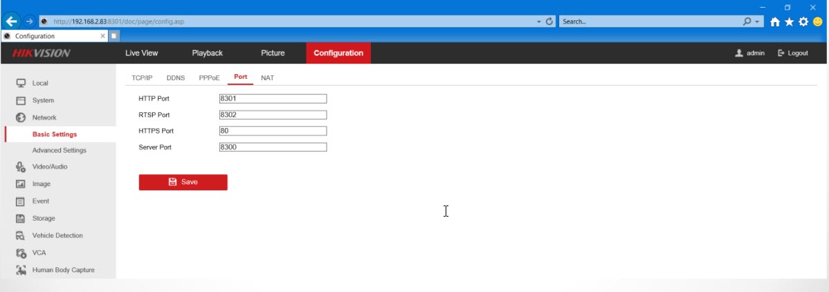The image size is (829, 292).
Task: Open the Event calendar icon
Action: click(x=21, y=201)
